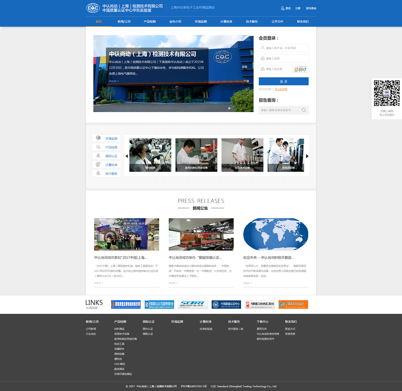Open more under 2017中国(上海) news
402x391 pixels.
coord(99,283)
